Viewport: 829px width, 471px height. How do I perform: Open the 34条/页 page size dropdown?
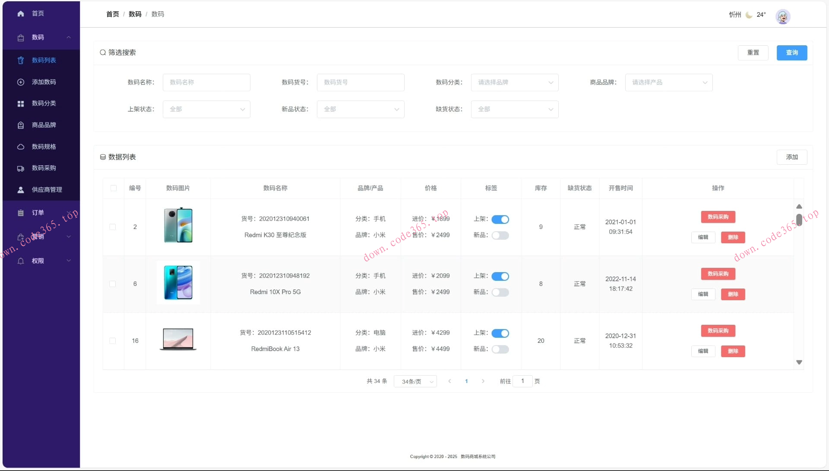click(414, 381)
